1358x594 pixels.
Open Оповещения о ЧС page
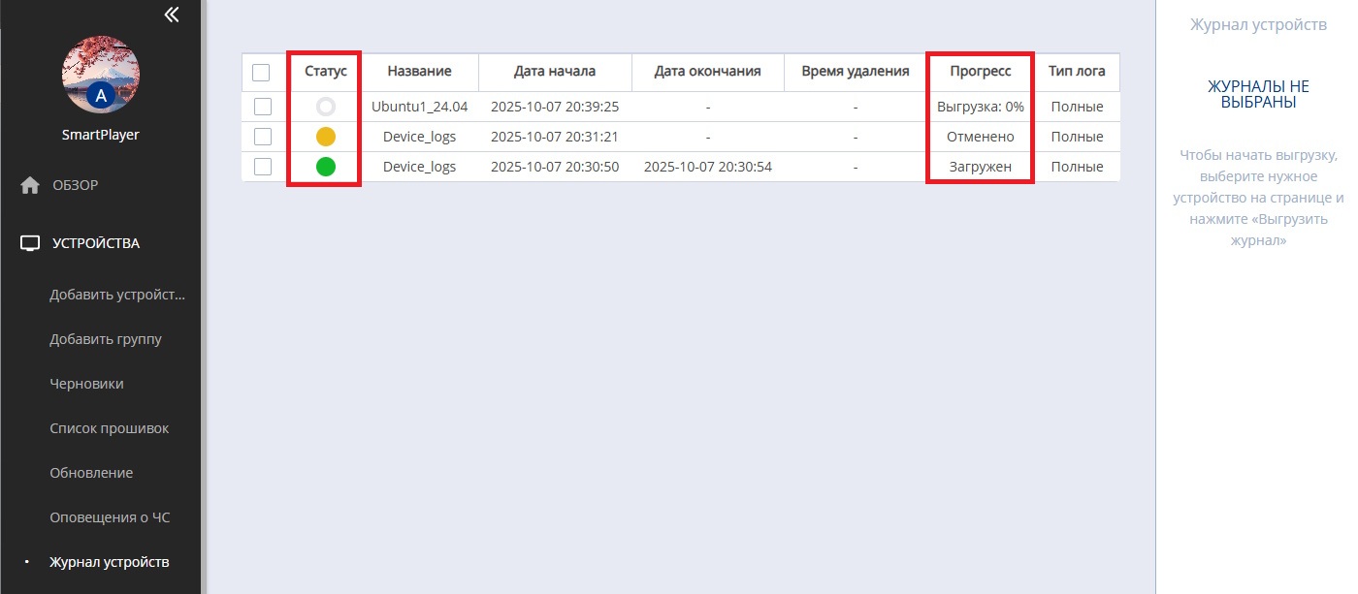click(110, 518)
